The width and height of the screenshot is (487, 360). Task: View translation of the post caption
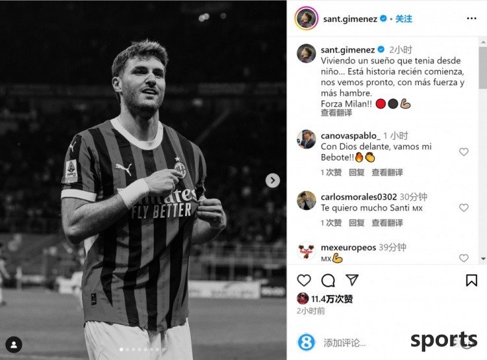coord(336,112)
